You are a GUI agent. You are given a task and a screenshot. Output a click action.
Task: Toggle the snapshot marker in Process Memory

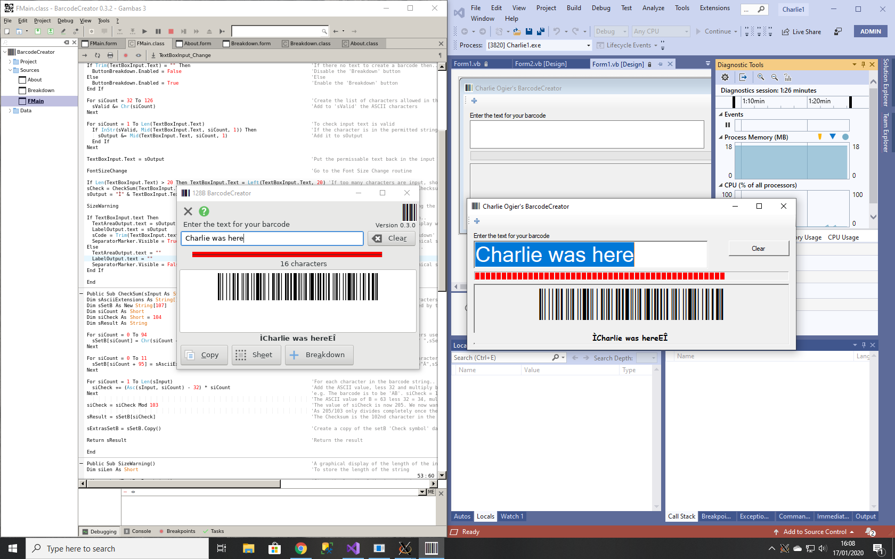(x=833, y=137)
